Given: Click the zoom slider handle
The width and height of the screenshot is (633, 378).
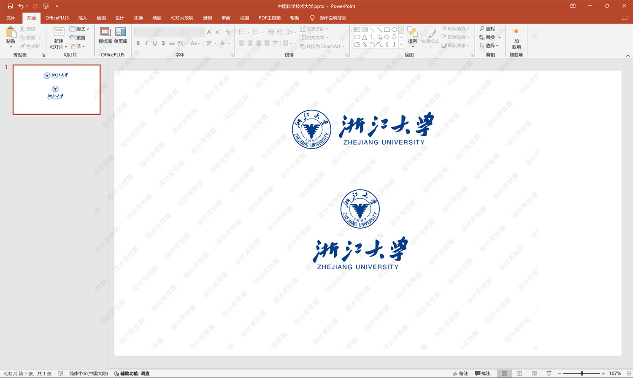Looking at the screenshot, I should (582, 373).
